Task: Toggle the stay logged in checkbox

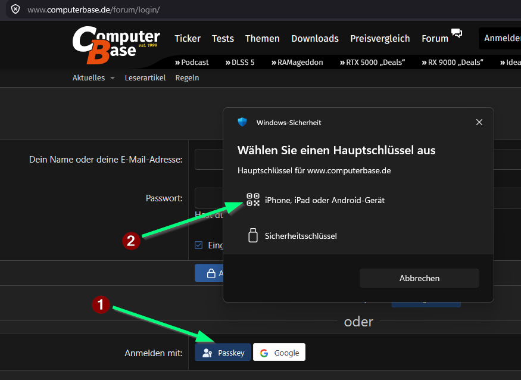Action: click(x=199, y=245)
